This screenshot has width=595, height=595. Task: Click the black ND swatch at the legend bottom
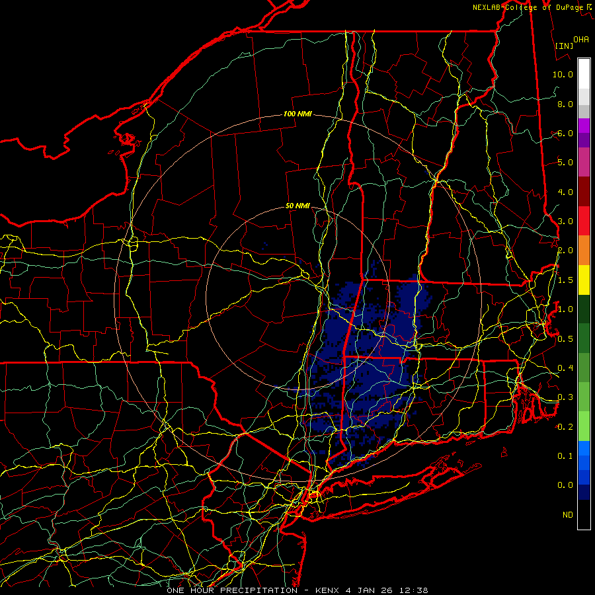[x=584, y=514]
